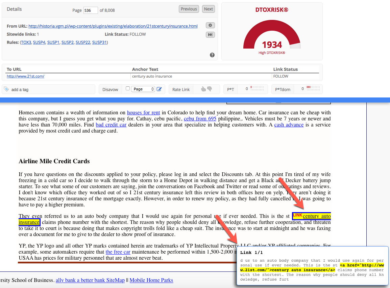390x288 pixels.
Task: Click the edit pencil icon beside Page dropdown
Action: click(159, 89)
